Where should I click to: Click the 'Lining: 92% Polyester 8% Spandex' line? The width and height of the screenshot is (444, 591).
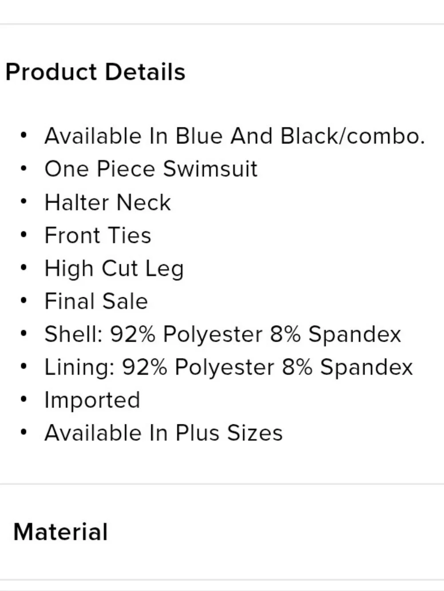point(229,367)
